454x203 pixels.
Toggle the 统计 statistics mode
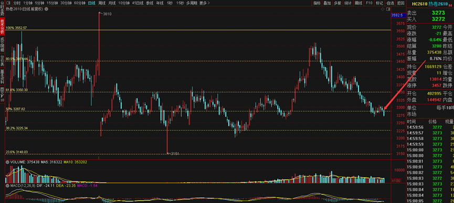coord(348,3)
